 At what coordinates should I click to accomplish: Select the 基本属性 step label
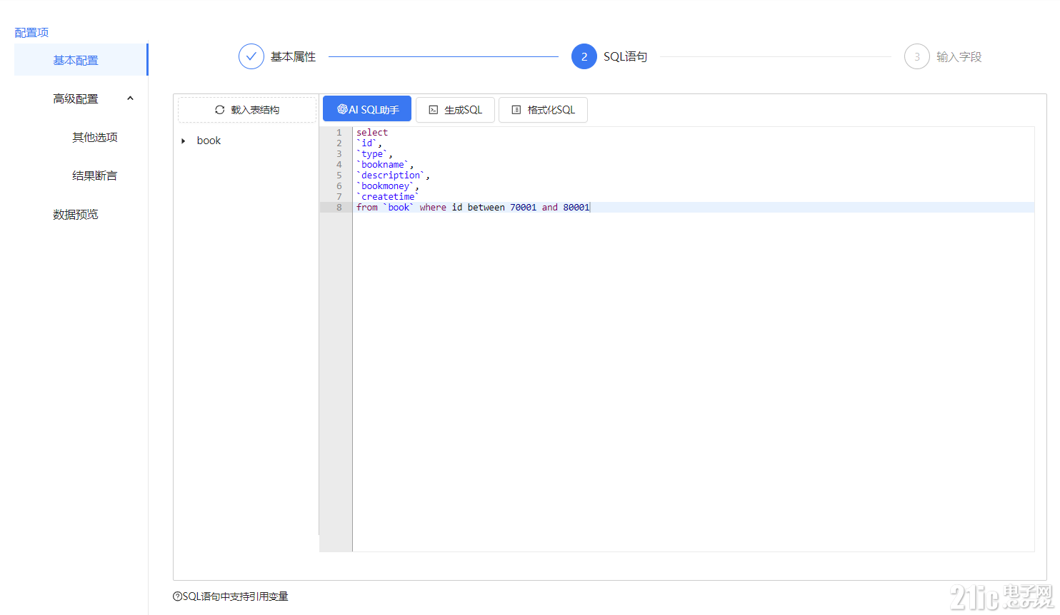click(x=293, y=56)
